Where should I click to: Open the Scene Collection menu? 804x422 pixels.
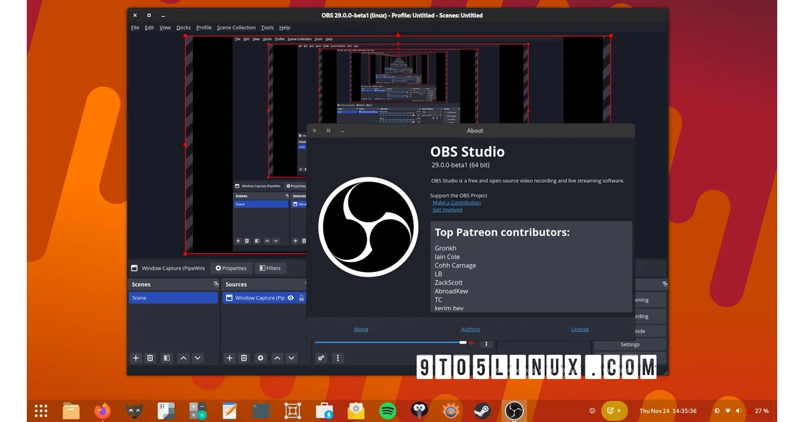click(x=236, y=27)
